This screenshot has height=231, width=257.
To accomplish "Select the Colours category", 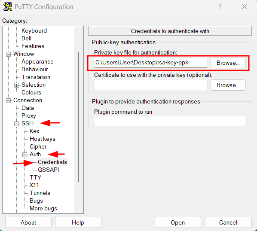I will click(31, 92).
